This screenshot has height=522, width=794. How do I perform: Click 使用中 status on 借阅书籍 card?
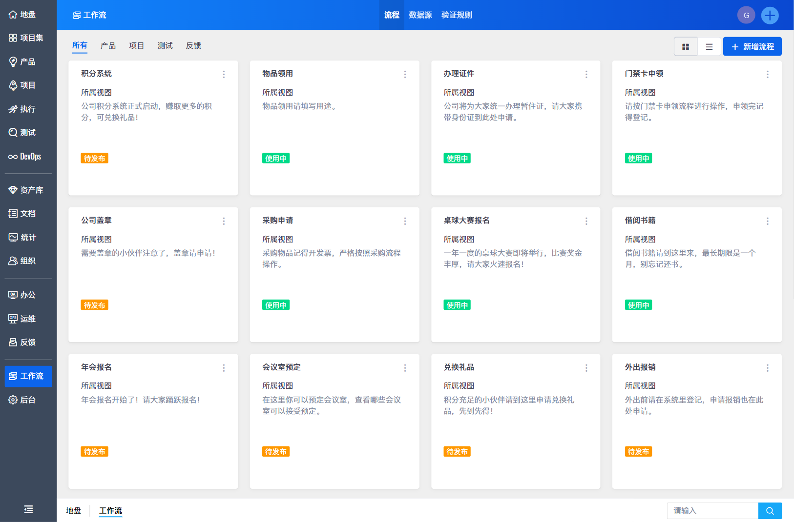coord(638,305)
